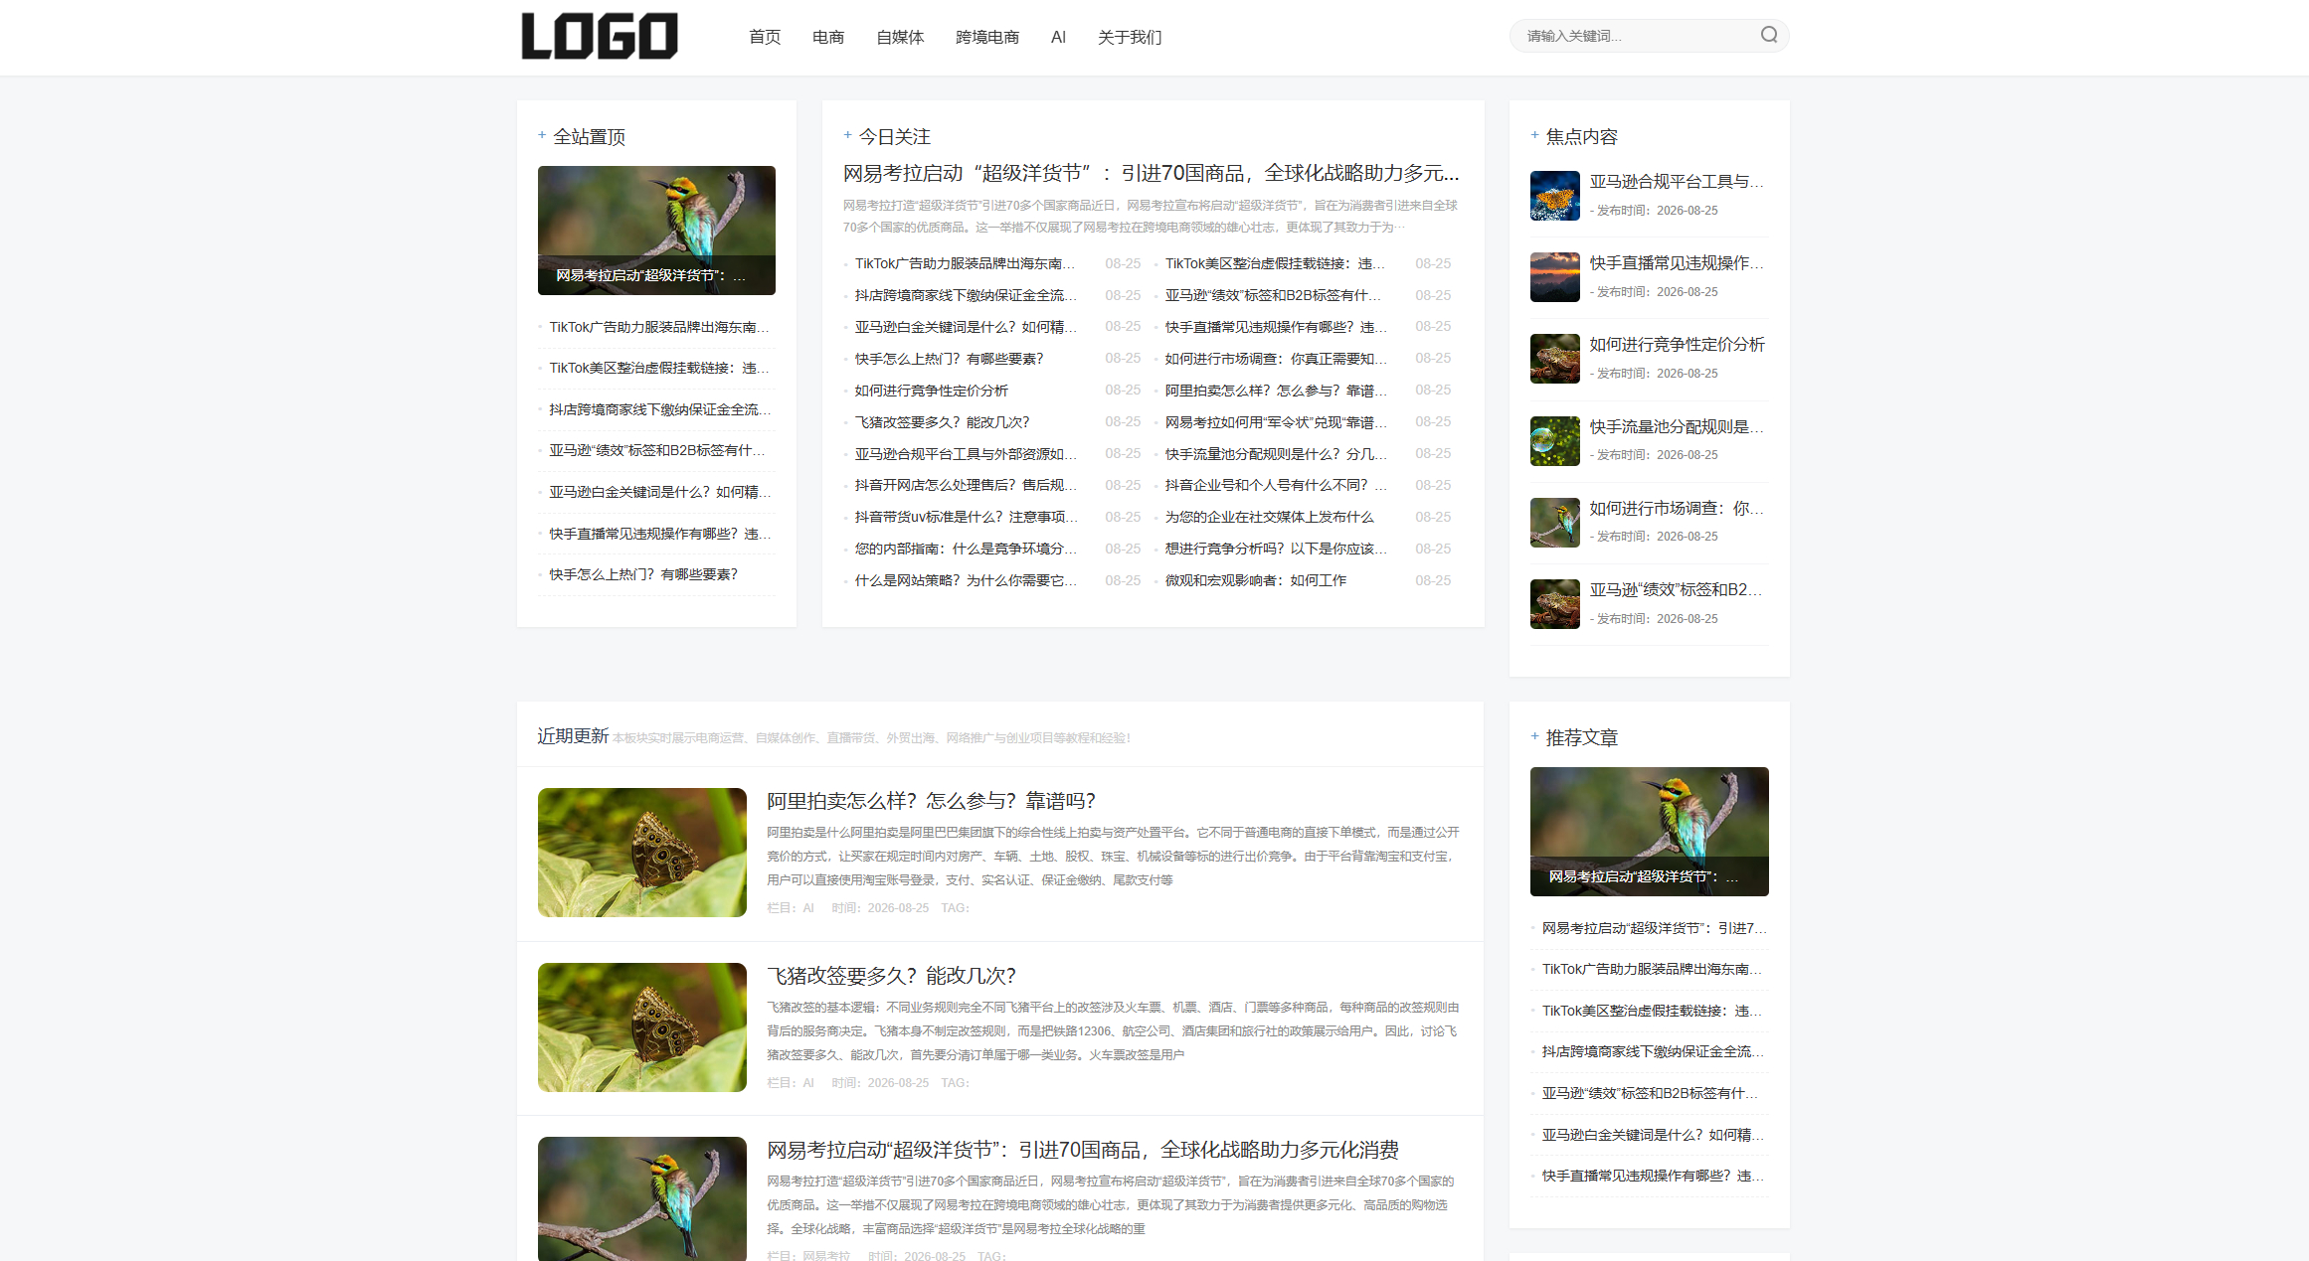Click 栏目 AI category under 阿里拍卖 article
The height and width of the screenshot is (1261, 2309).
click(808, 908)
